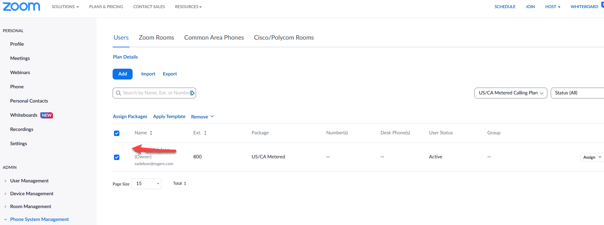
Task: Open Whiteboard from the top bar
Action: 584,7
